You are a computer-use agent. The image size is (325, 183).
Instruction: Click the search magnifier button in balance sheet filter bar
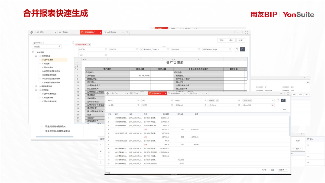pyautogui.click(x=242, y=49)
